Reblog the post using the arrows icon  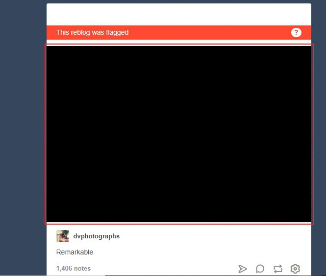coord(278,269)
